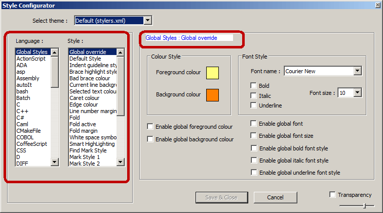
Task: Open the Font name dropdown
Action: (357, 71)
